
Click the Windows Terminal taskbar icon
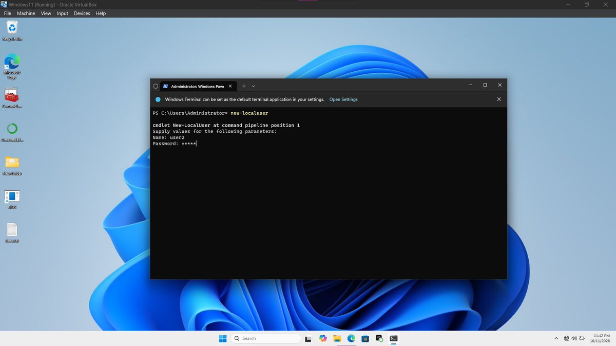pyautogui.click(x=394, y=338)
